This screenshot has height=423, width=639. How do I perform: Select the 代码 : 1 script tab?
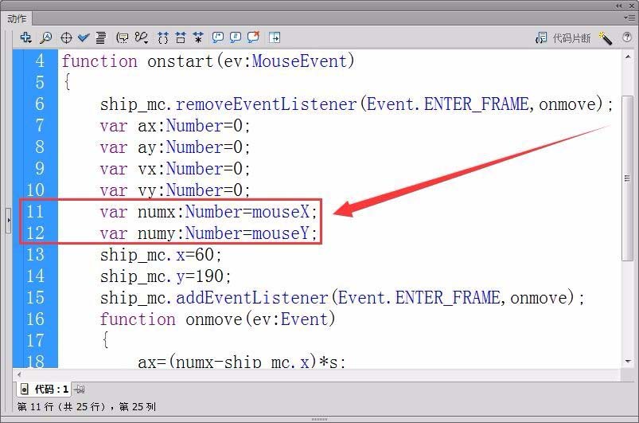pyautogui.click(x=45, y=390)
